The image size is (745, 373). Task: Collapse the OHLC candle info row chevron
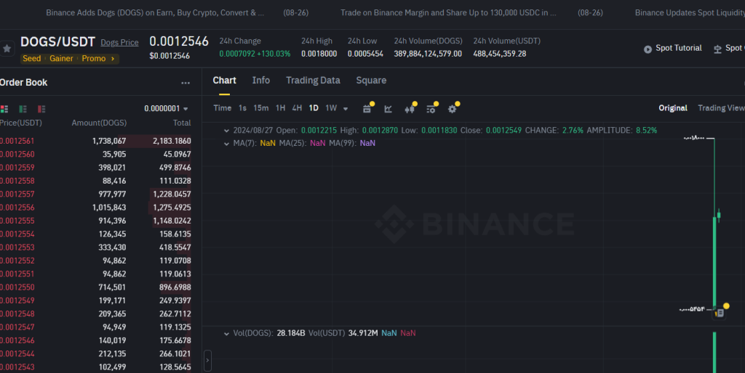[x=226, y=131]
